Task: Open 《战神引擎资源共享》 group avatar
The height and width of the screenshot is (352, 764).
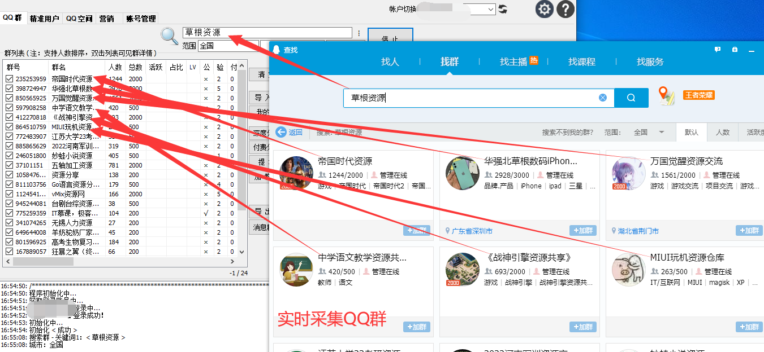Action: (462, 269)
